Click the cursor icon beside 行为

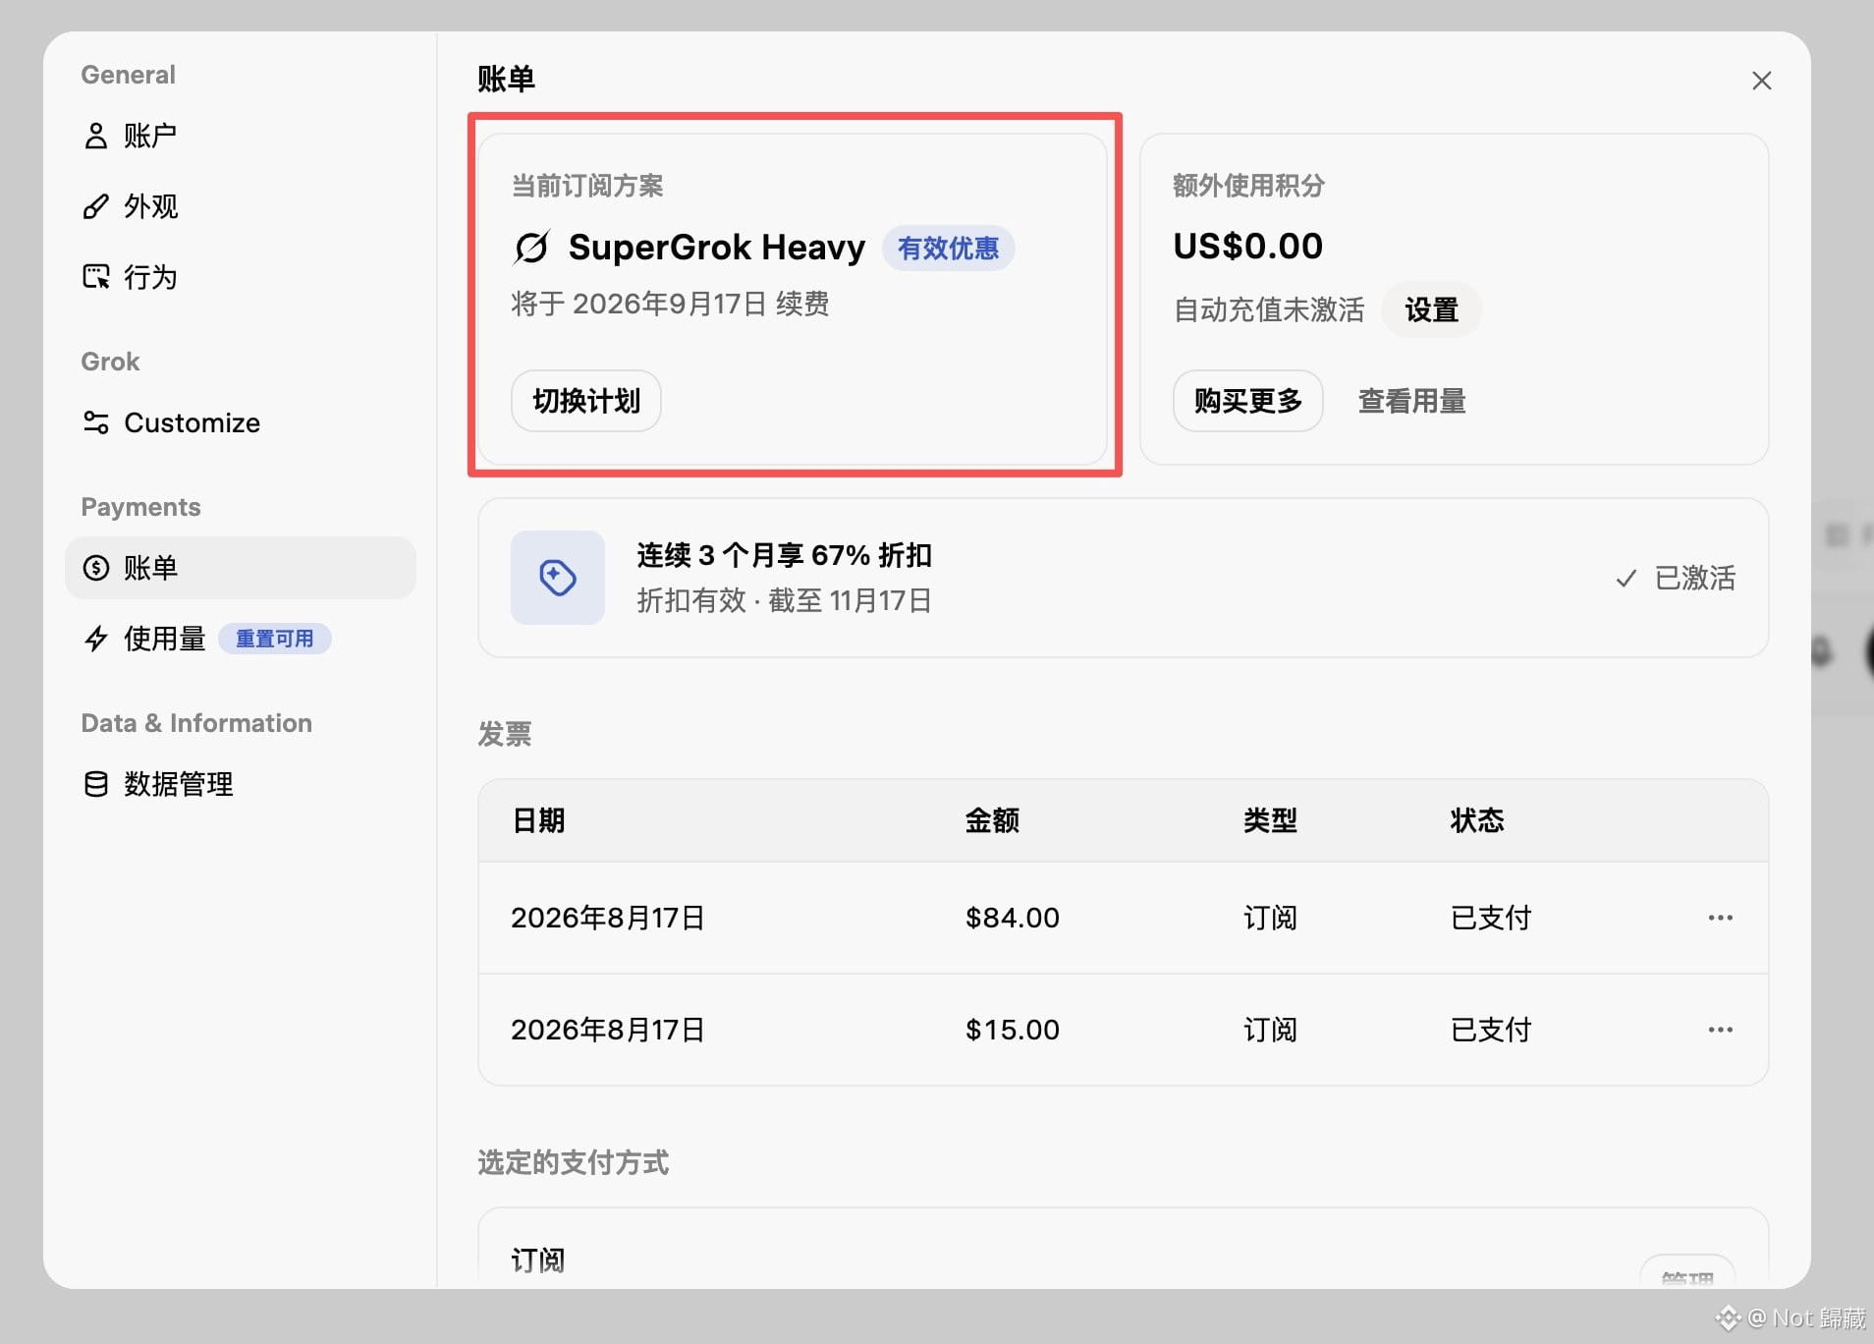(x=95, y=277)
